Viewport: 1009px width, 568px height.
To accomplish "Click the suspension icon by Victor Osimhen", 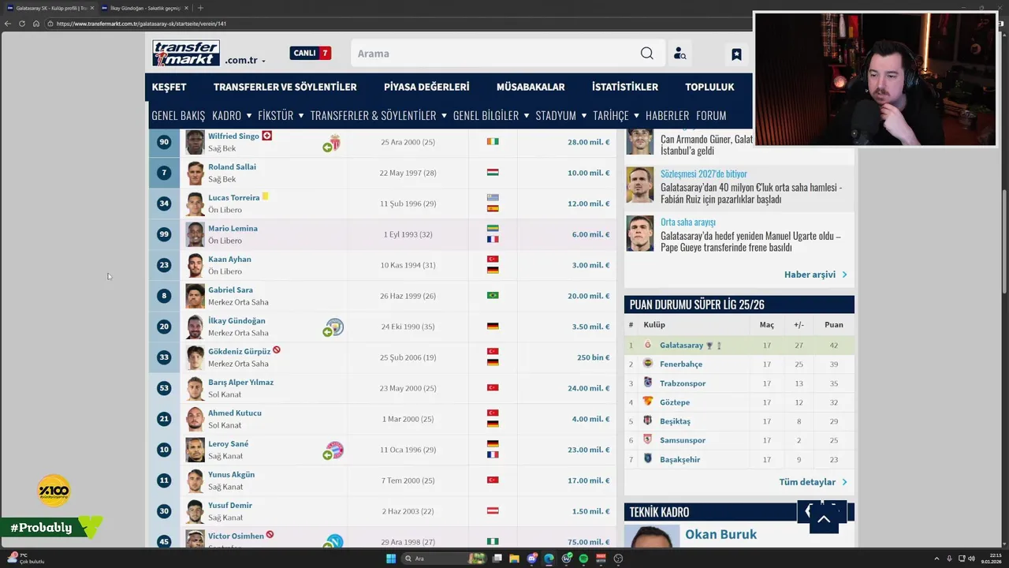I will pos(270,535).
